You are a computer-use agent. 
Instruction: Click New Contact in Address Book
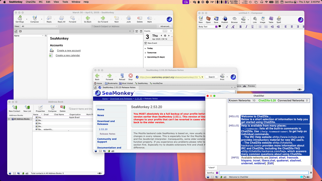pyautogui.click(x=14, y=108)
